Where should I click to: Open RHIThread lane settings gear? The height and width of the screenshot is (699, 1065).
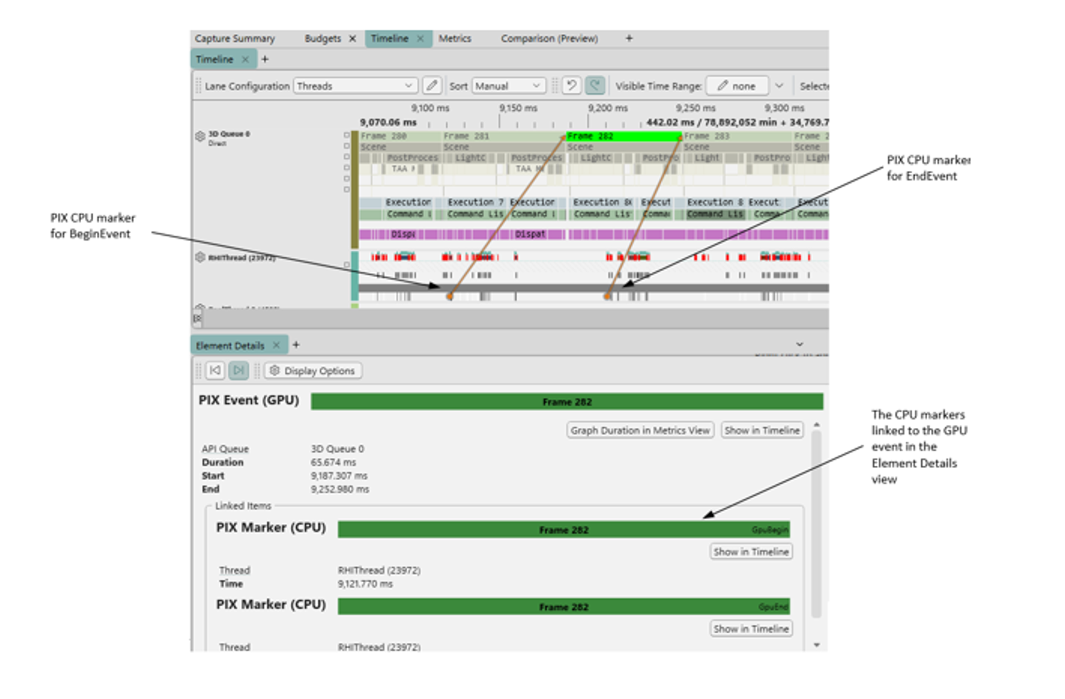200,257
